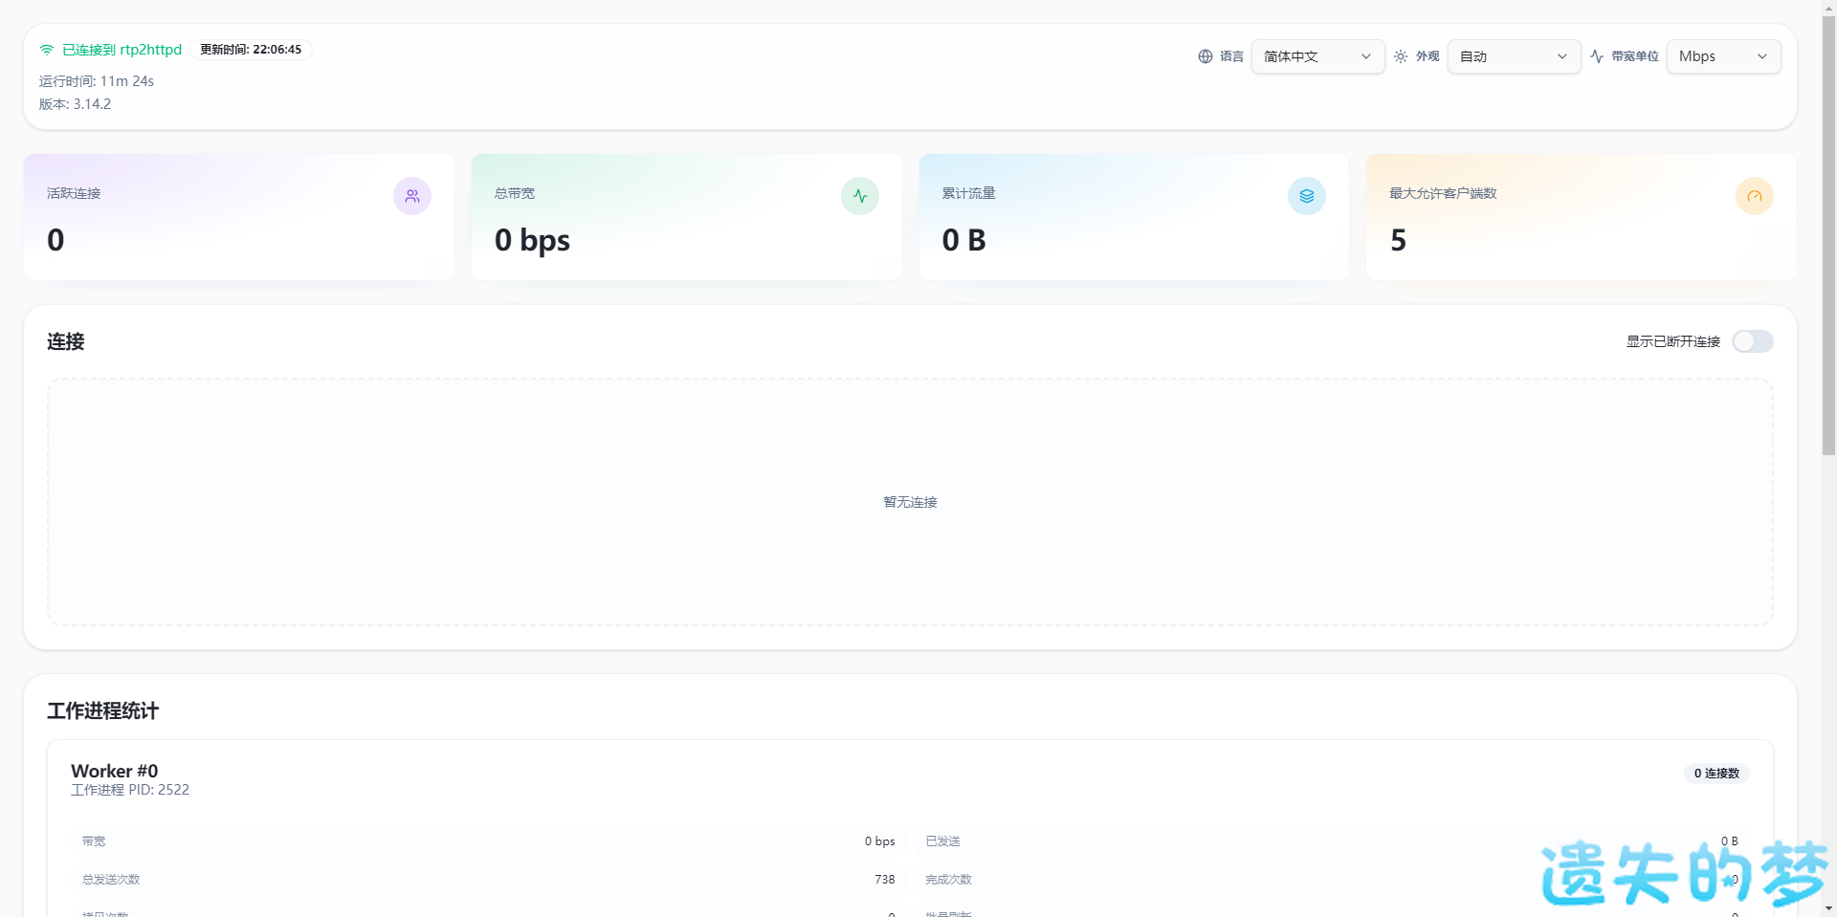Image resolution: width=1837 pixels, height=917 pixels.
Task: Click the scrollbar down arrow
Action: pos(1828,908)
